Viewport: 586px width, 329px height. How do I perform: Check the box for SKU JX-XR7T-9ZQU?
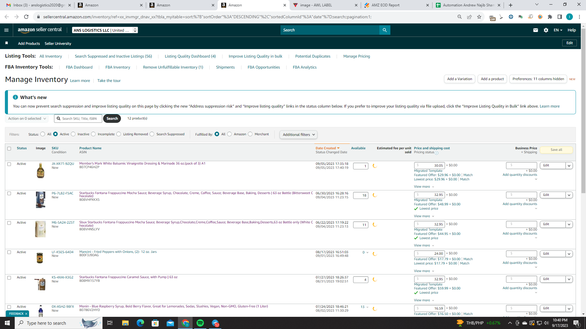pyautogui.click(x=9, y=164)
